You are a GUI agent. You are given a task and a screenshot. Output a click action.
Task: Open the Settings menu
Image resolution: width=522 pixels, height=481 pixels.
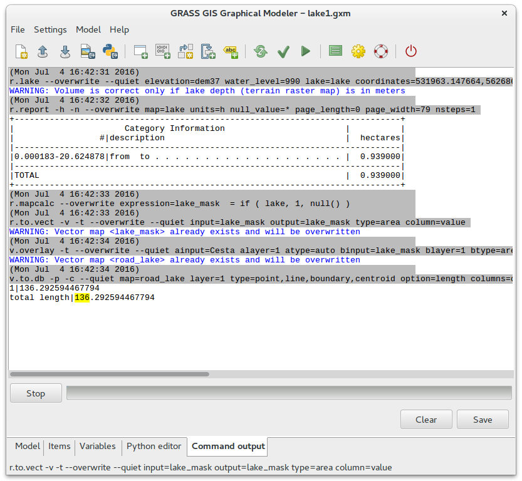tap(50, 29)
